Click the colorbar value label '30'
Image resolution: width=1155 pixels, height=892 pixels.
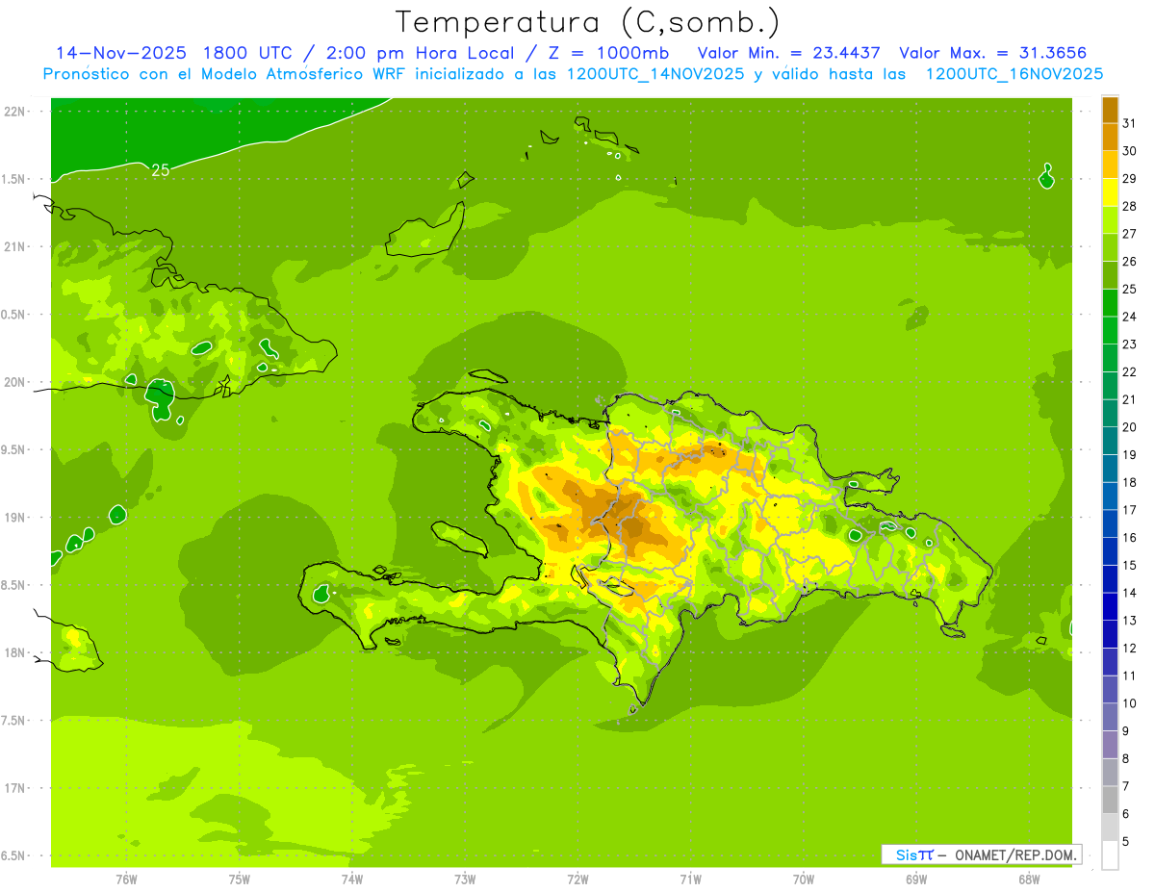click(1130, 151)
